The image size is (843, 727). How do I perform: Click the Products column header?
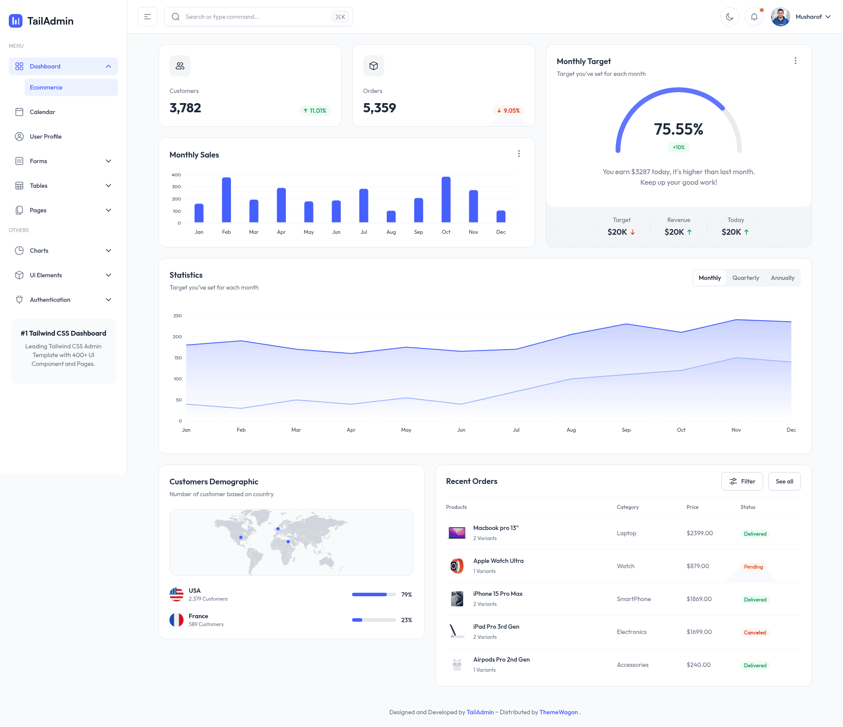tap(456, 507)
